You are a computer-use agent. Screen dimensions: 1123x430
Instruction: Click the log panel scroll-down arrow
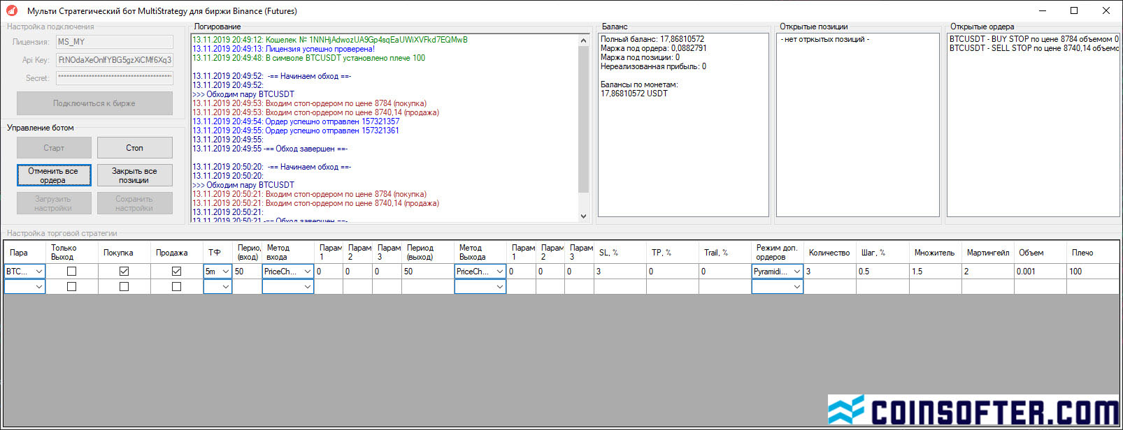584,216
